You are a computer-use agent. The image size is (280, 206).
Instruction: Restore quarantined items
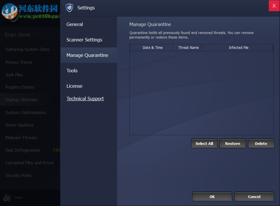click(232, 143)
